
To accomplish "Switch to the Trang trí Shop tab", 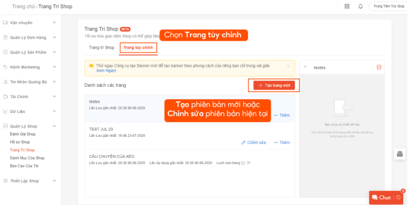I will [x=102, y=48].
